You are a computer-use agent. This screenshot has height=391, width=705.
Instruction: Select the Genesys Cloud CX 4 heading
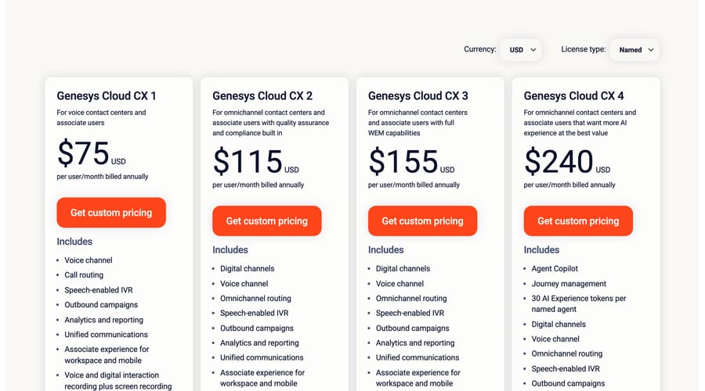573,95
